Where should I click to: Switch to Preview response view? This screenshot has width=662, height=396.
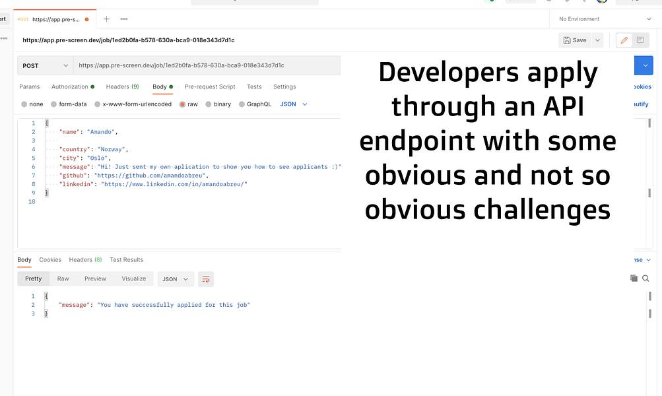96,279
